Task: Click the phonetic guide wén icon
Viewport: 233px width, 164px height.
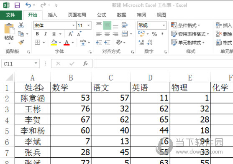Action: pos(83,43)
